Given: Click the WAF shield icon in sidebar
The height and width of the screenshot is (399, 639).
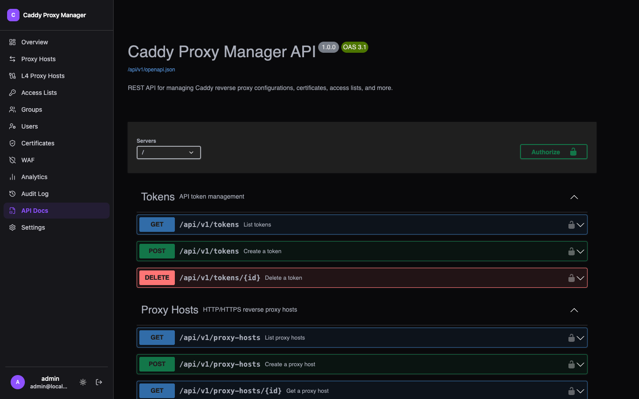Looking at the screenshot, I should point(12,160).
